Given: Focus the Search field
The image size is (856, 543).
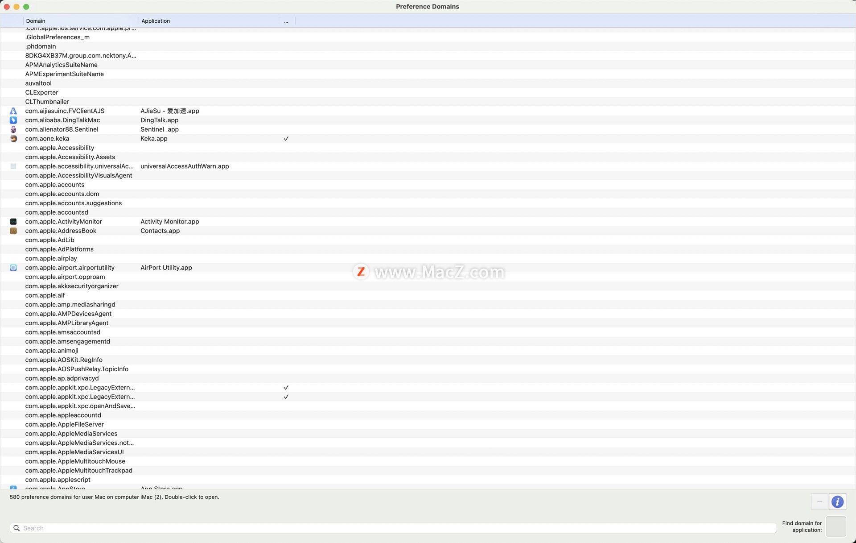Looking at the screenshot, I should coord(393,528).
